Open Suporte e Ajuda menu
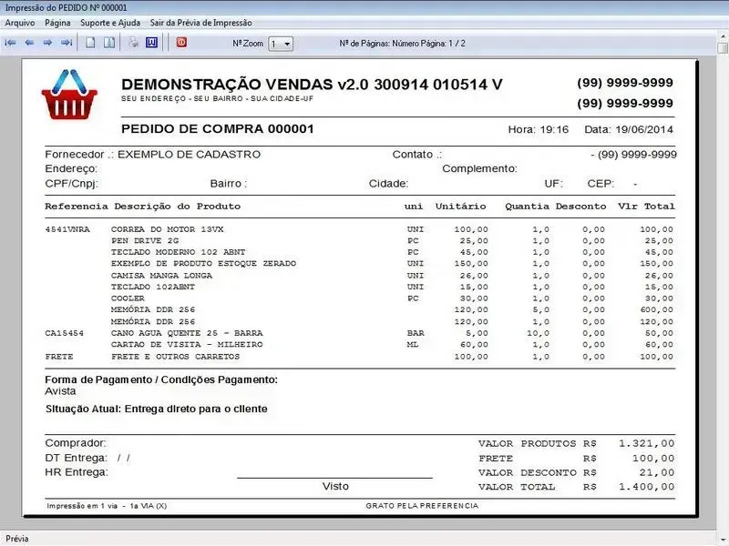 click(110, 22)
